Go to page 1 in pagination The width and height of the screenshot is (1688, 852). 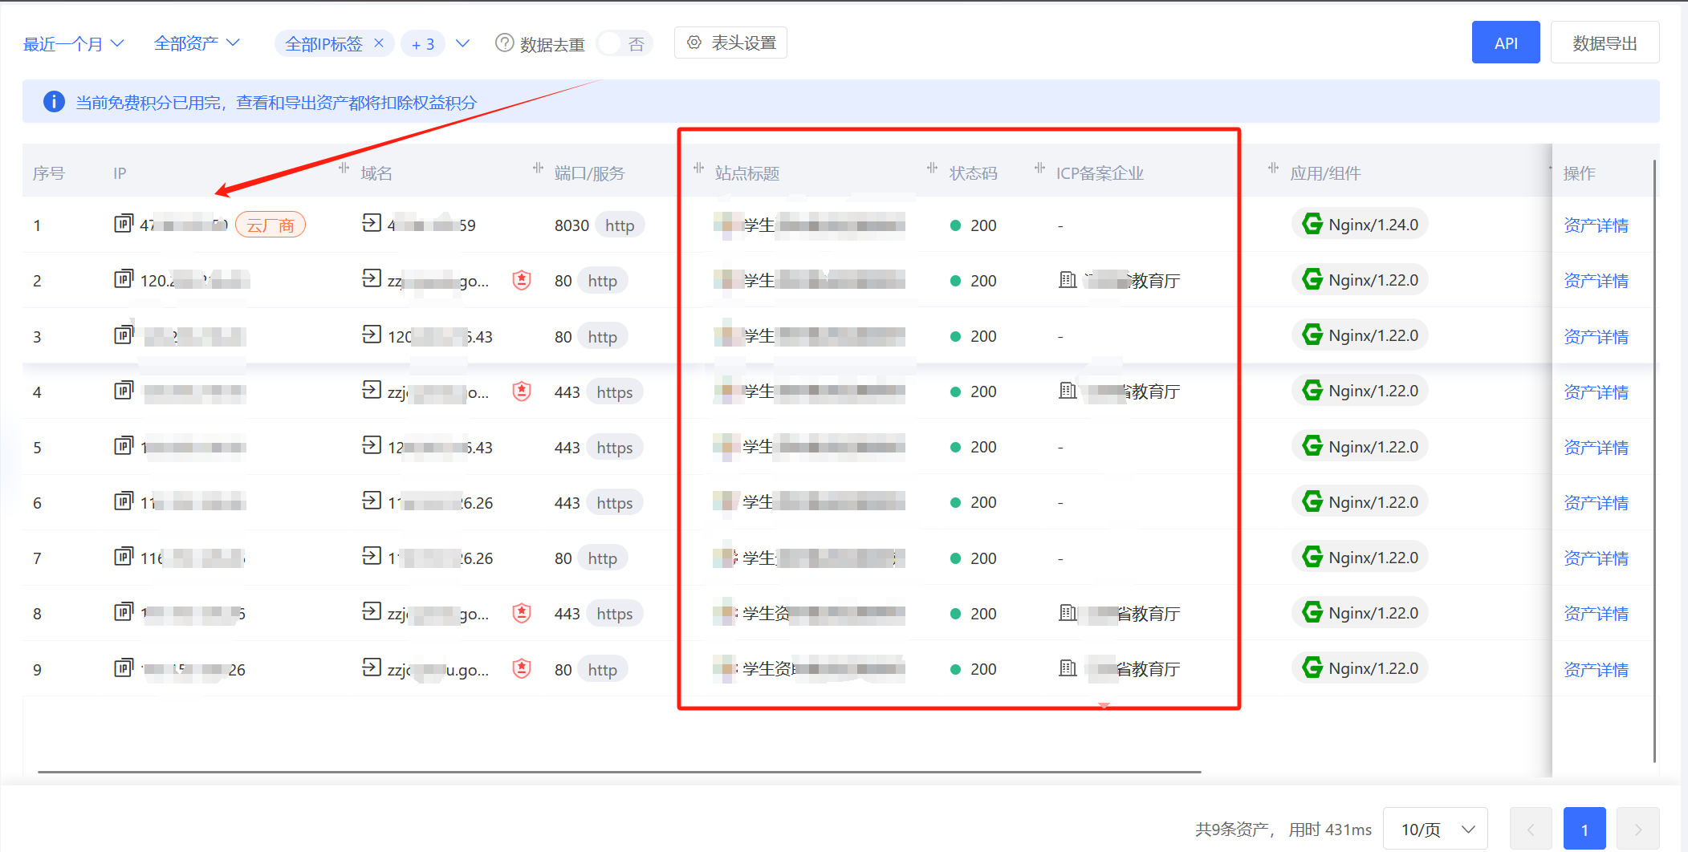coord(1584,829)
